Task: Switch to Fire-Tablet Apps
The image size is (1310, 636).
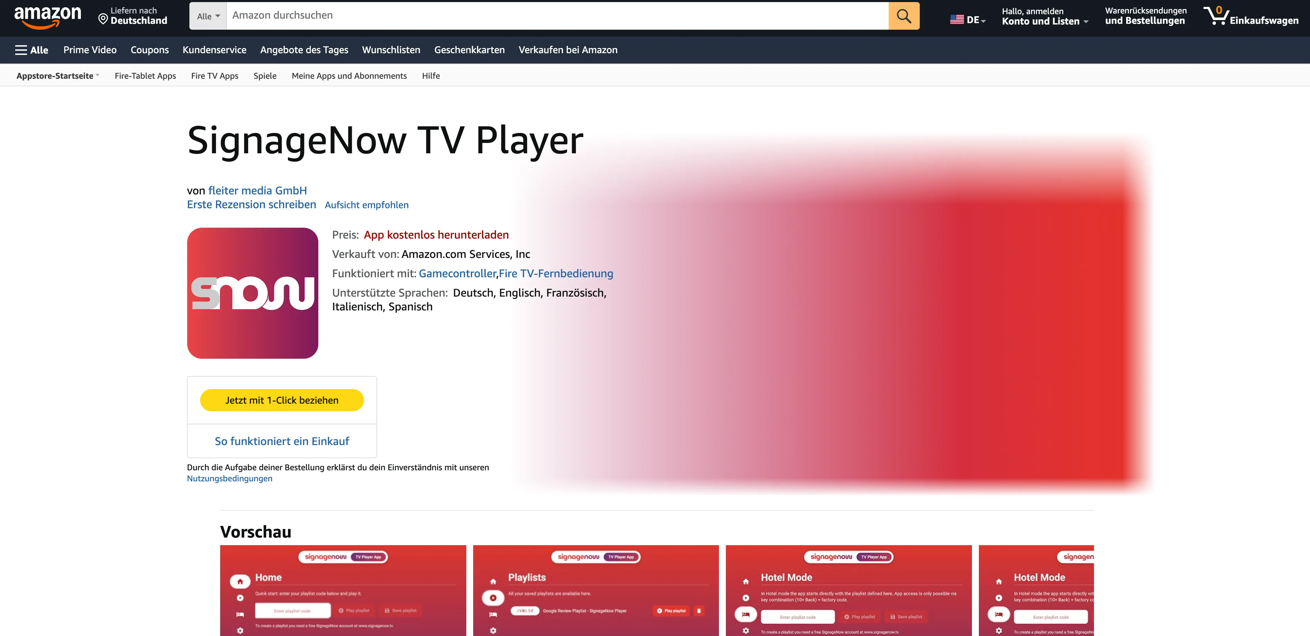Action: (x=146, y=76)
